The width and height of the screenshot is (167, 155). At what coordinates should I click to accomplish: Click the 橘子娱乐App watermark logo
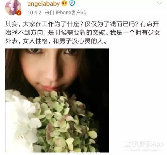(143, 144)
